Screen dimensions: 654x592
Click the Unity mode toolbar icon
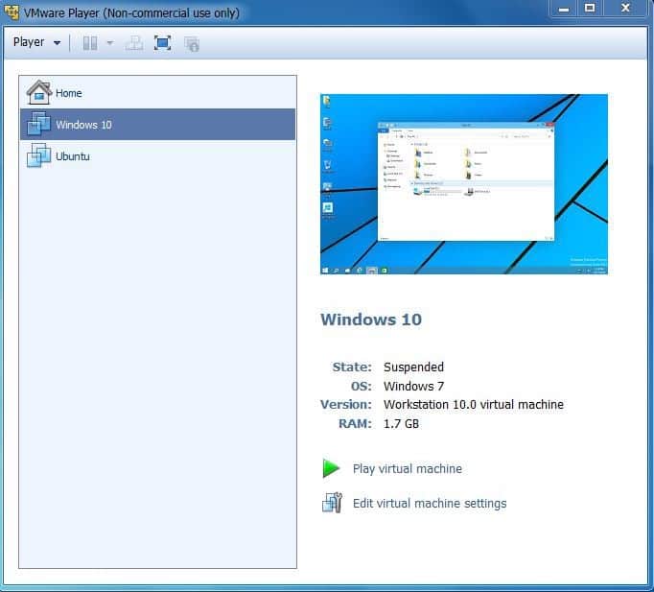point(192,44)
